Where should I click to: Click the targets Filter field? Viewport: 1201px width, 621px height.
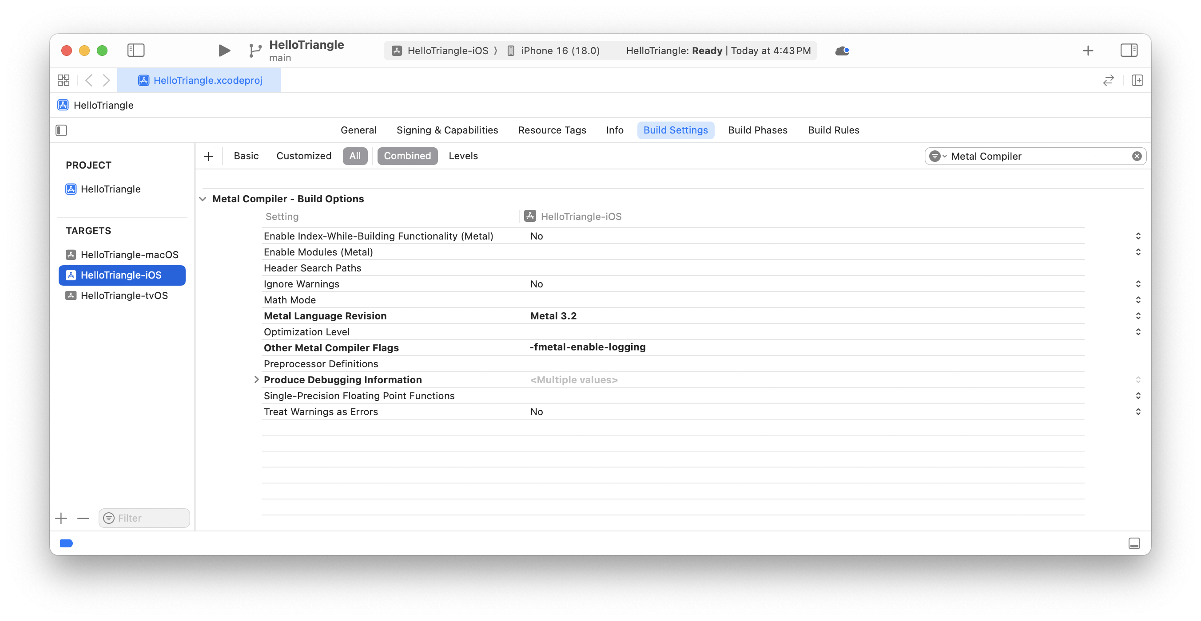[144, 518]
